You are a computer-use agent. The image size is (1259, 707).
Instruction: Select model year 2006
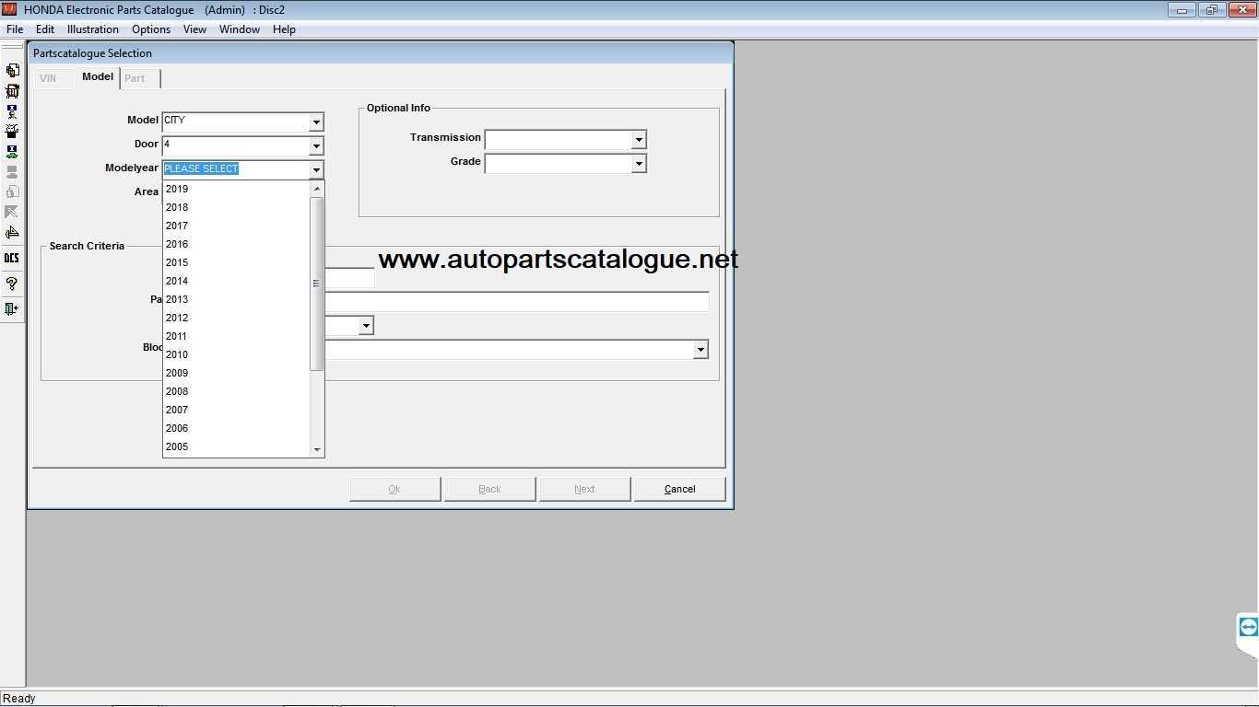tap(237, 428)
